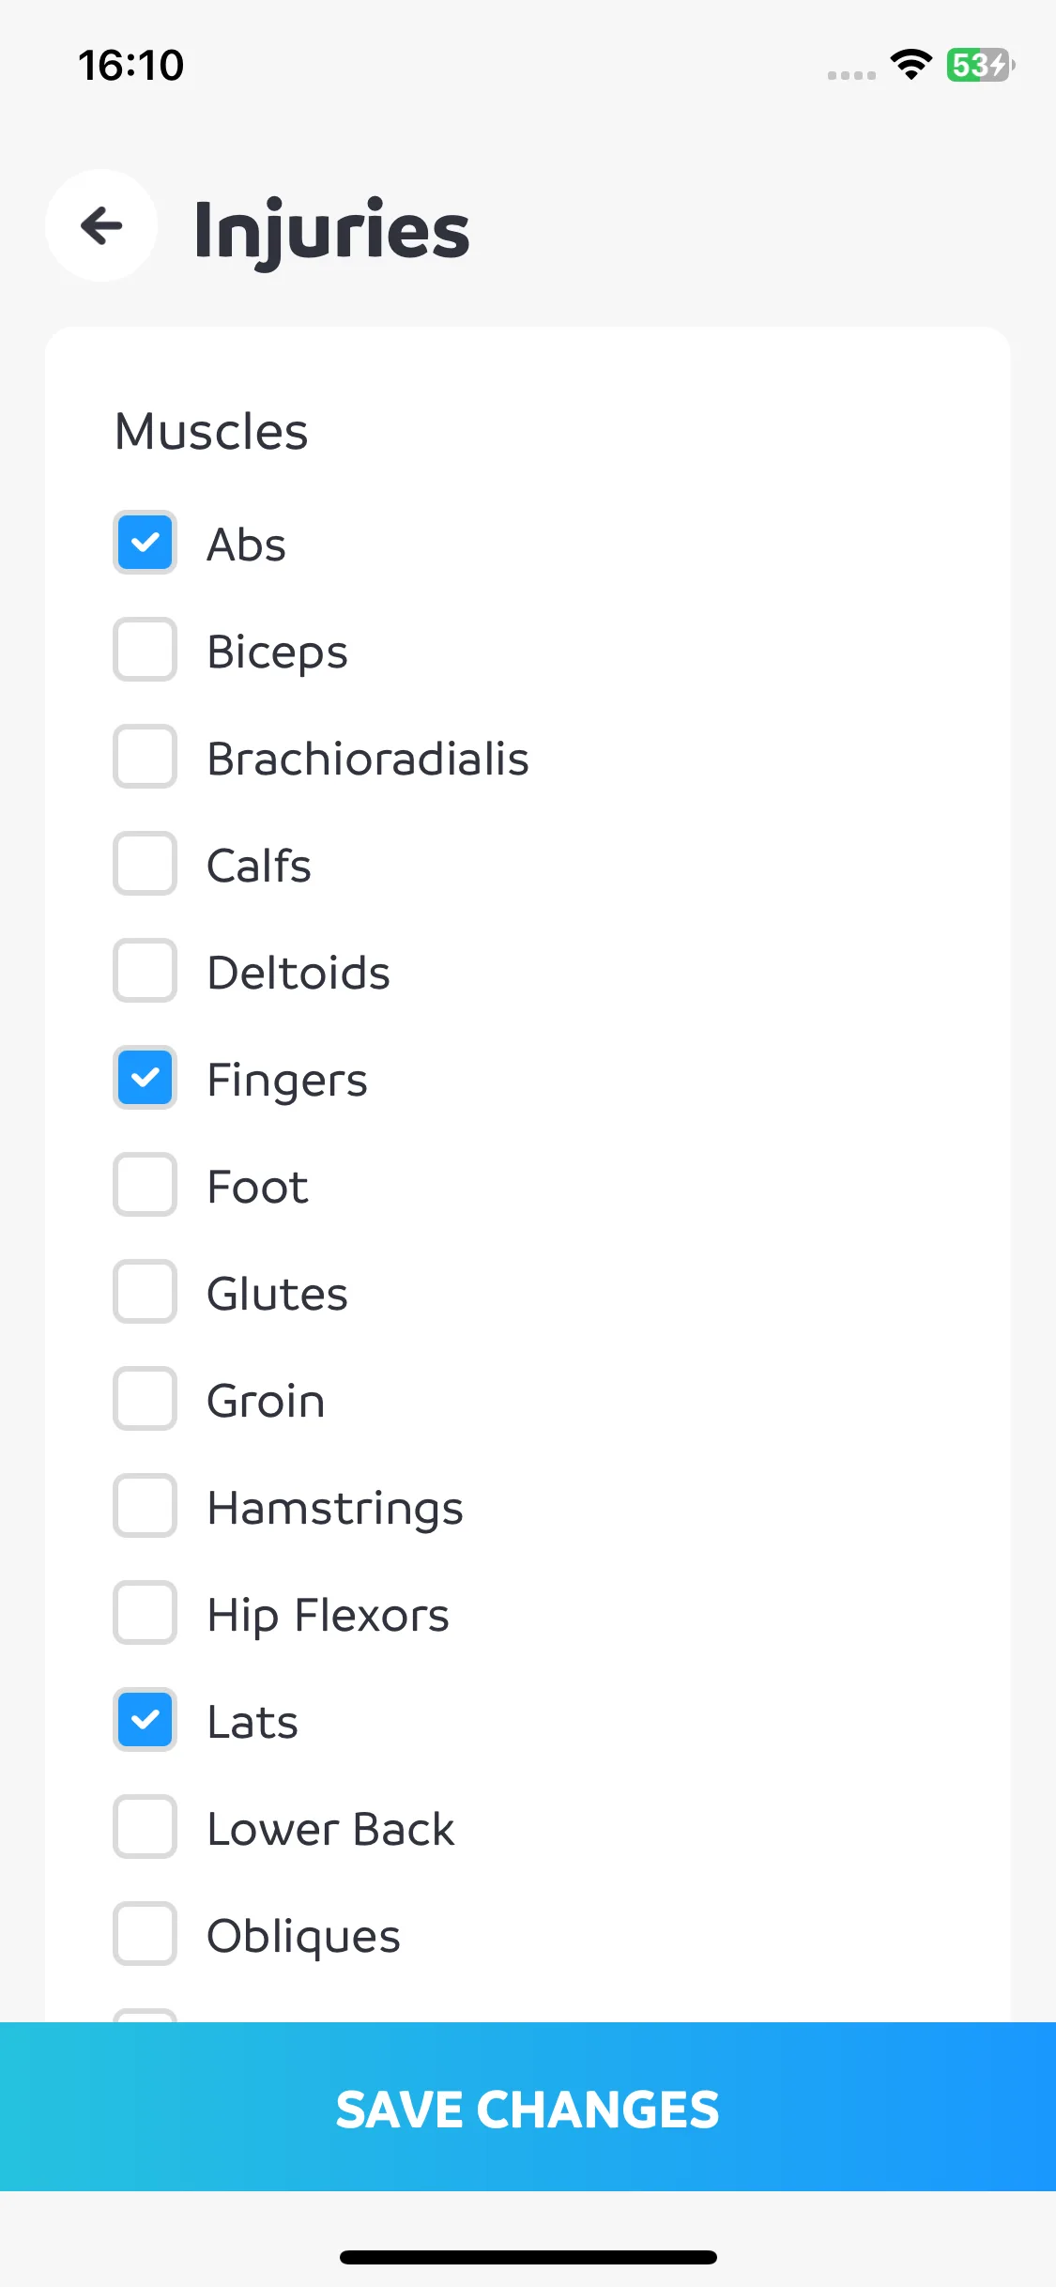Select Hamstrings checkbox
Image resolution: width=1056 pixels, height=2287 pixels.
[x=145, y=1506]
